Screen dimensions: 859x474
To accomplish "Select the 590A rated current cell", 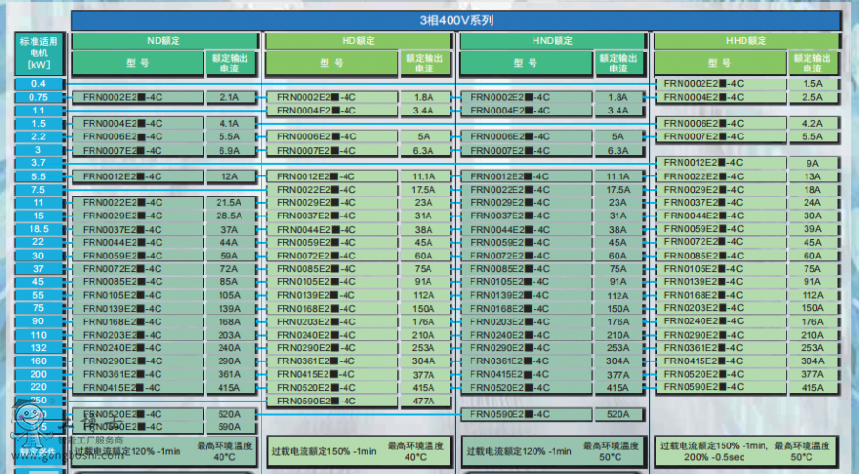I will tap(229, 428).
